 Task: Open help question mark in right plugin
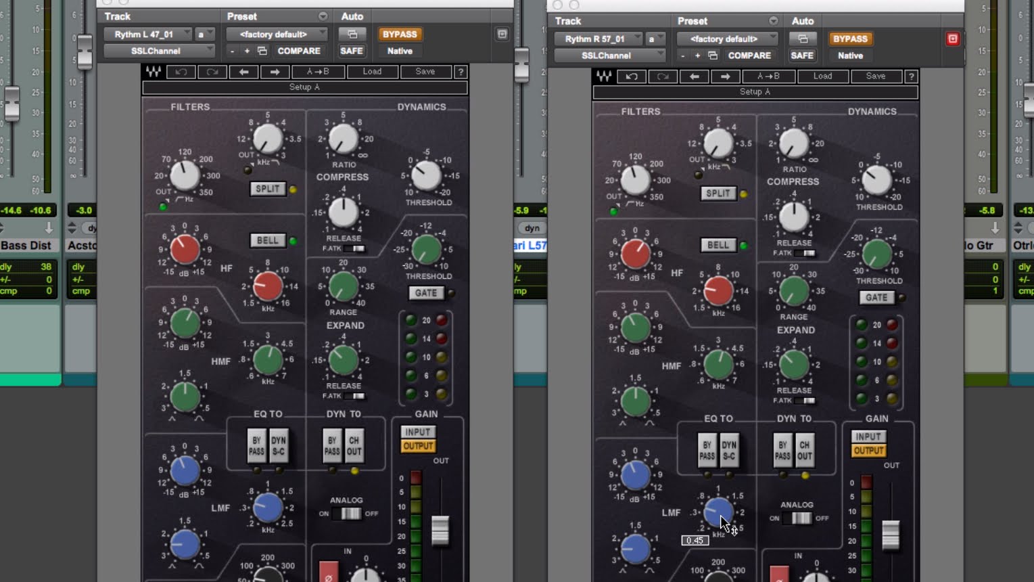[x=911, y=76]
